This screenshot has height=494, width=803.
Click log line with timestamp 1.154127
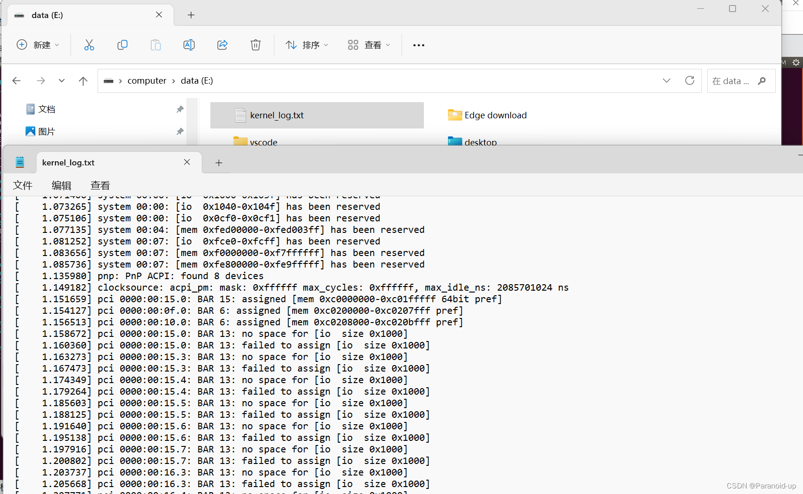pos(239,311)
